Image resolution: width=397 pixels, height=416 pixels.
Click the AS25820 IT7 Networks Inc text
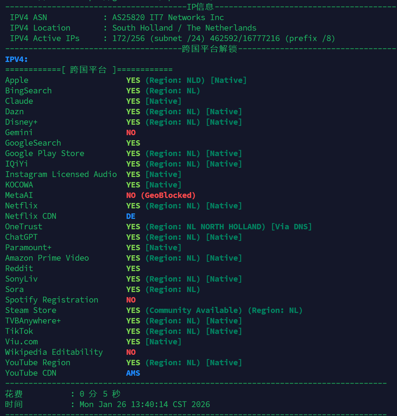[168, 17]
